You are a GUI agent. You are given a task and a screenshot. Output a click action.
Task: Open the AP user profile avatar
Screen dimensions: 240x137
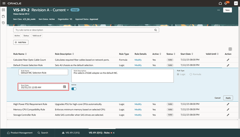[x=236, y=3]
